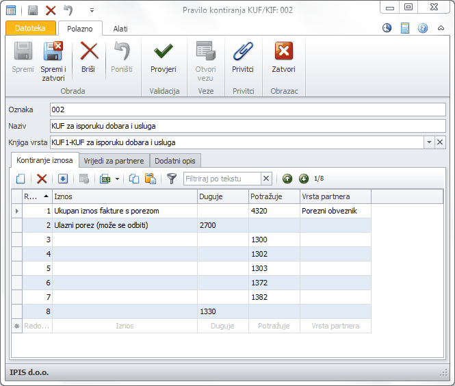Click the Vrsta partnera column header
The height and width of the screenshot is (386, 455).
[335, 196]
